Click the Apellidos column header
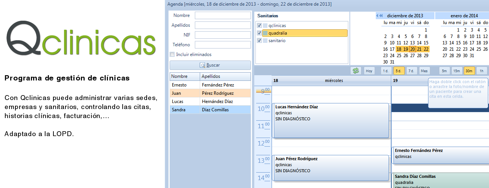The image size is (489, 188). (225, 76)
